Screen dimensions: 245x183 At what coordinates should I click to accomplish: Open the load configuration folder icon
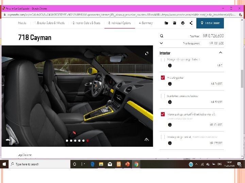(x=166, y=23)
